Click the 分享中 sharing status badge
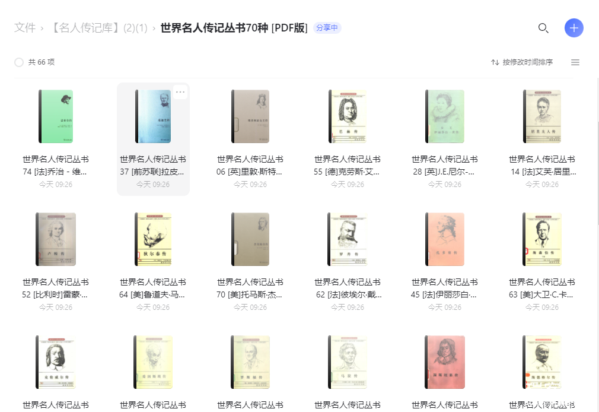The height and width of the screenshot is (412, 599). click(x=327, y=27)
